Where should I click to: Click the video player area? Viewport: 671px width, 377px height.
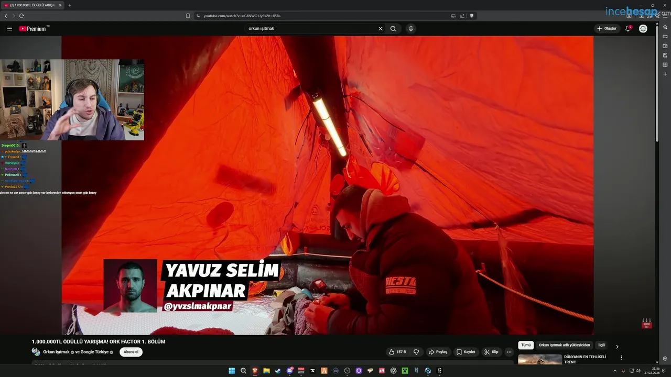[x=328, y=185]
